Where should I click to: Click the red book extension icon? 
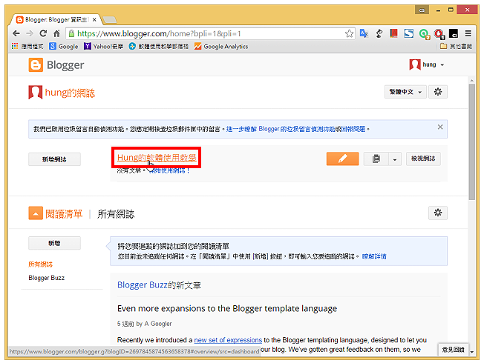[x=393, y=33]
